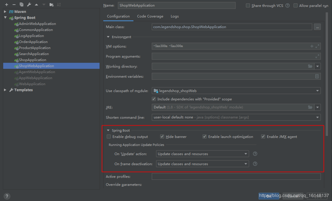Click the wrench edit templates icon
This screenshot has width=332, height=201.
pos(29,5)
